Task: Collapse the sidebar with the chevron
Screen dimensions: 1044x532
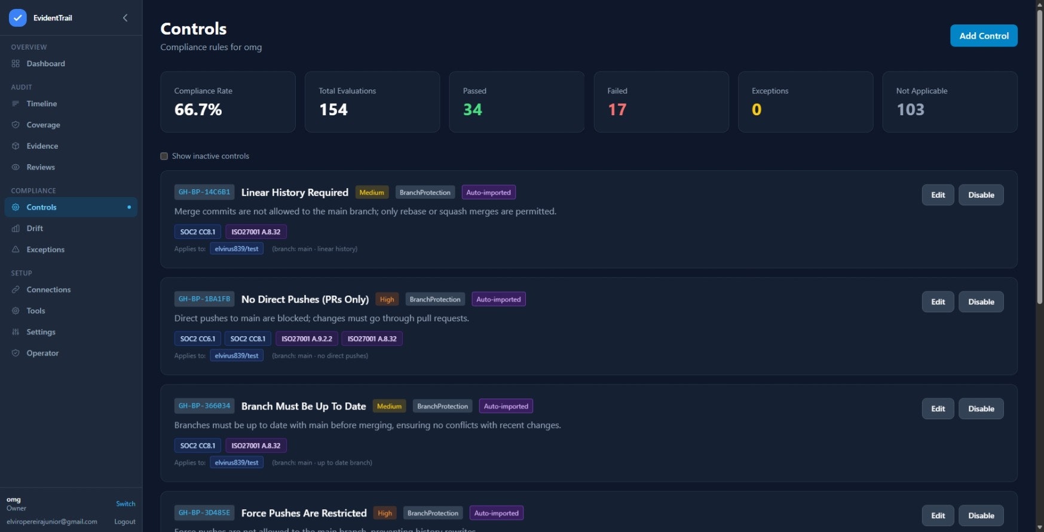Action: tap(125, 18)
